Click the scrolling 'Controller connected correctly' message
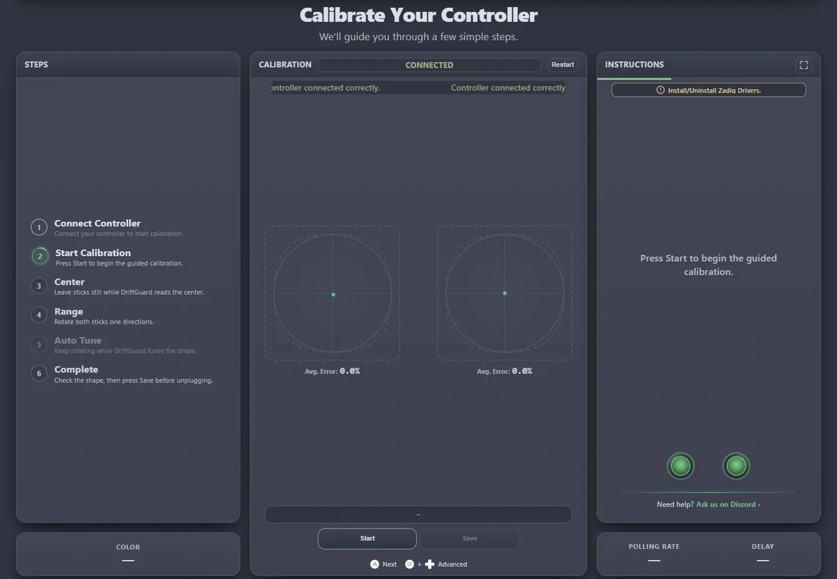This screenshot has height=579, width=837. pos(418,88)
